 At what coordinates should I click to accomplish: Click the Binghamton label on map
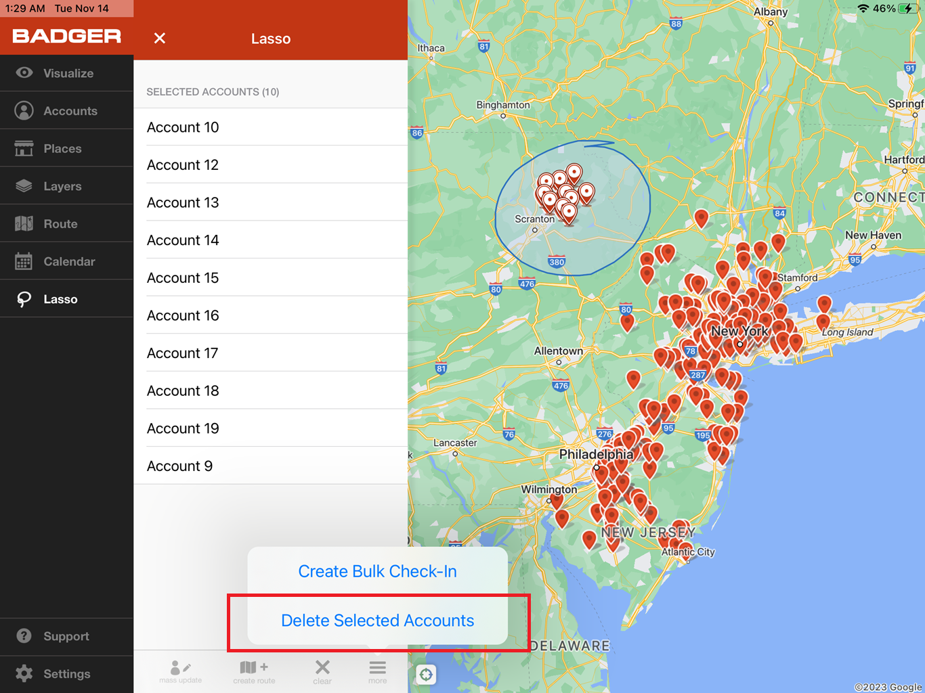click(x=503, y=105)
